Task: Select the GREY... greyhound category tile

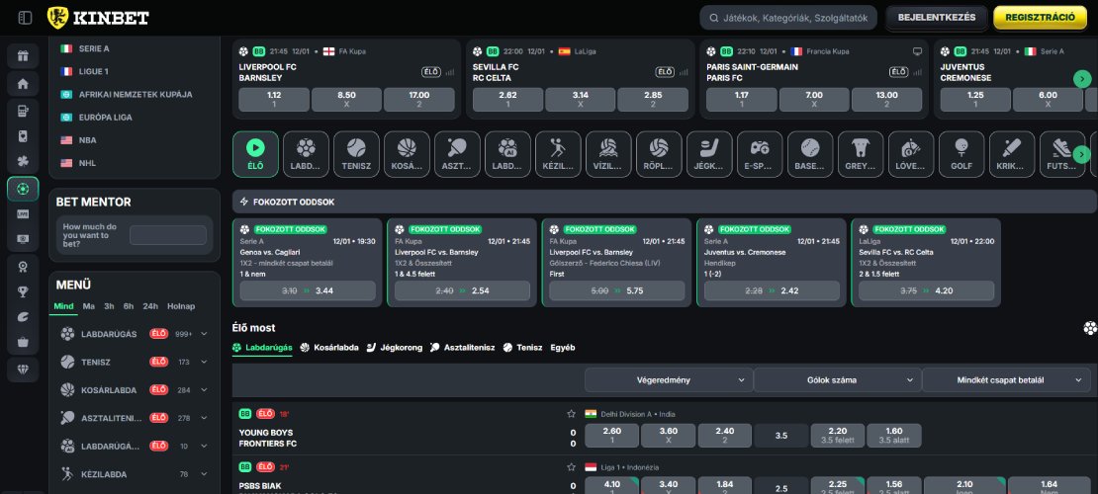Action: coord(861,154)
